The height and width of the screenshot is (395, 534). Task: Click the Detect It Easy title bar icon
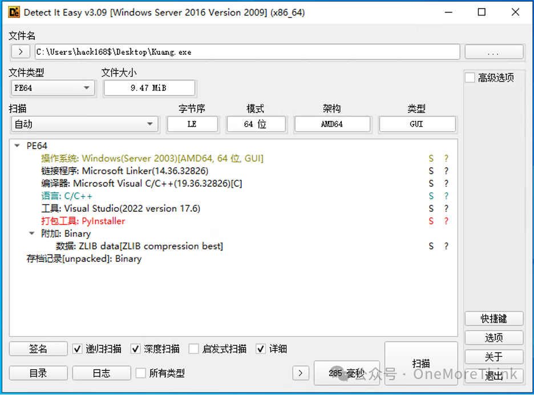[x=14, y=12]
